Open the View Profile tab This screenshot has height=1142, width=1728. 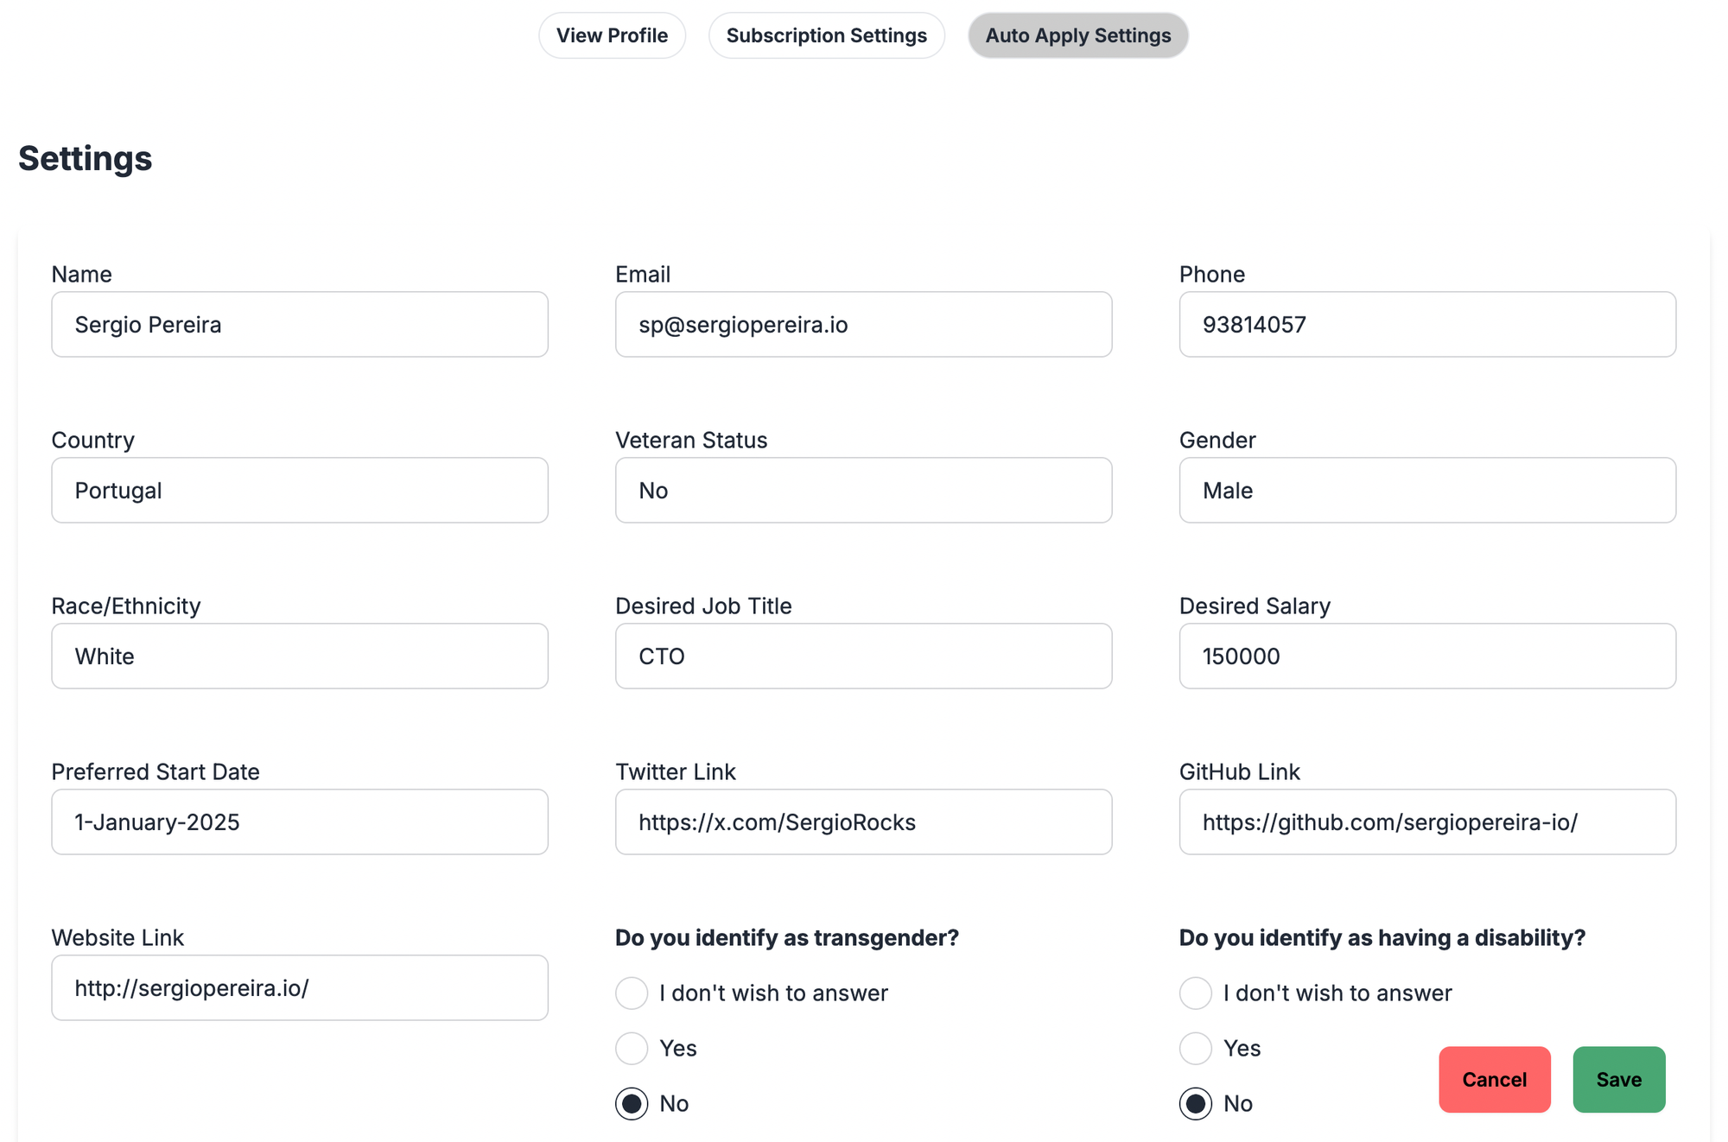coord(612,35)
